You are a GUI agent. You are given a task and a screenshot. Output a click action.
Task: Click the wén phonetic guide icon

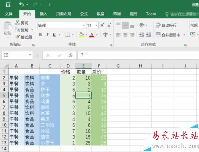coord(105,35)
